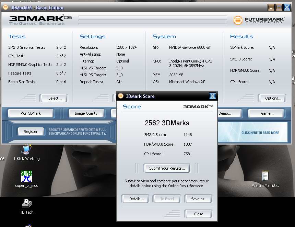Click the Register 3DMark06 Pro promo text
Image resolution: width=295 pixels, height=227 pixels.
coord(77,132)
